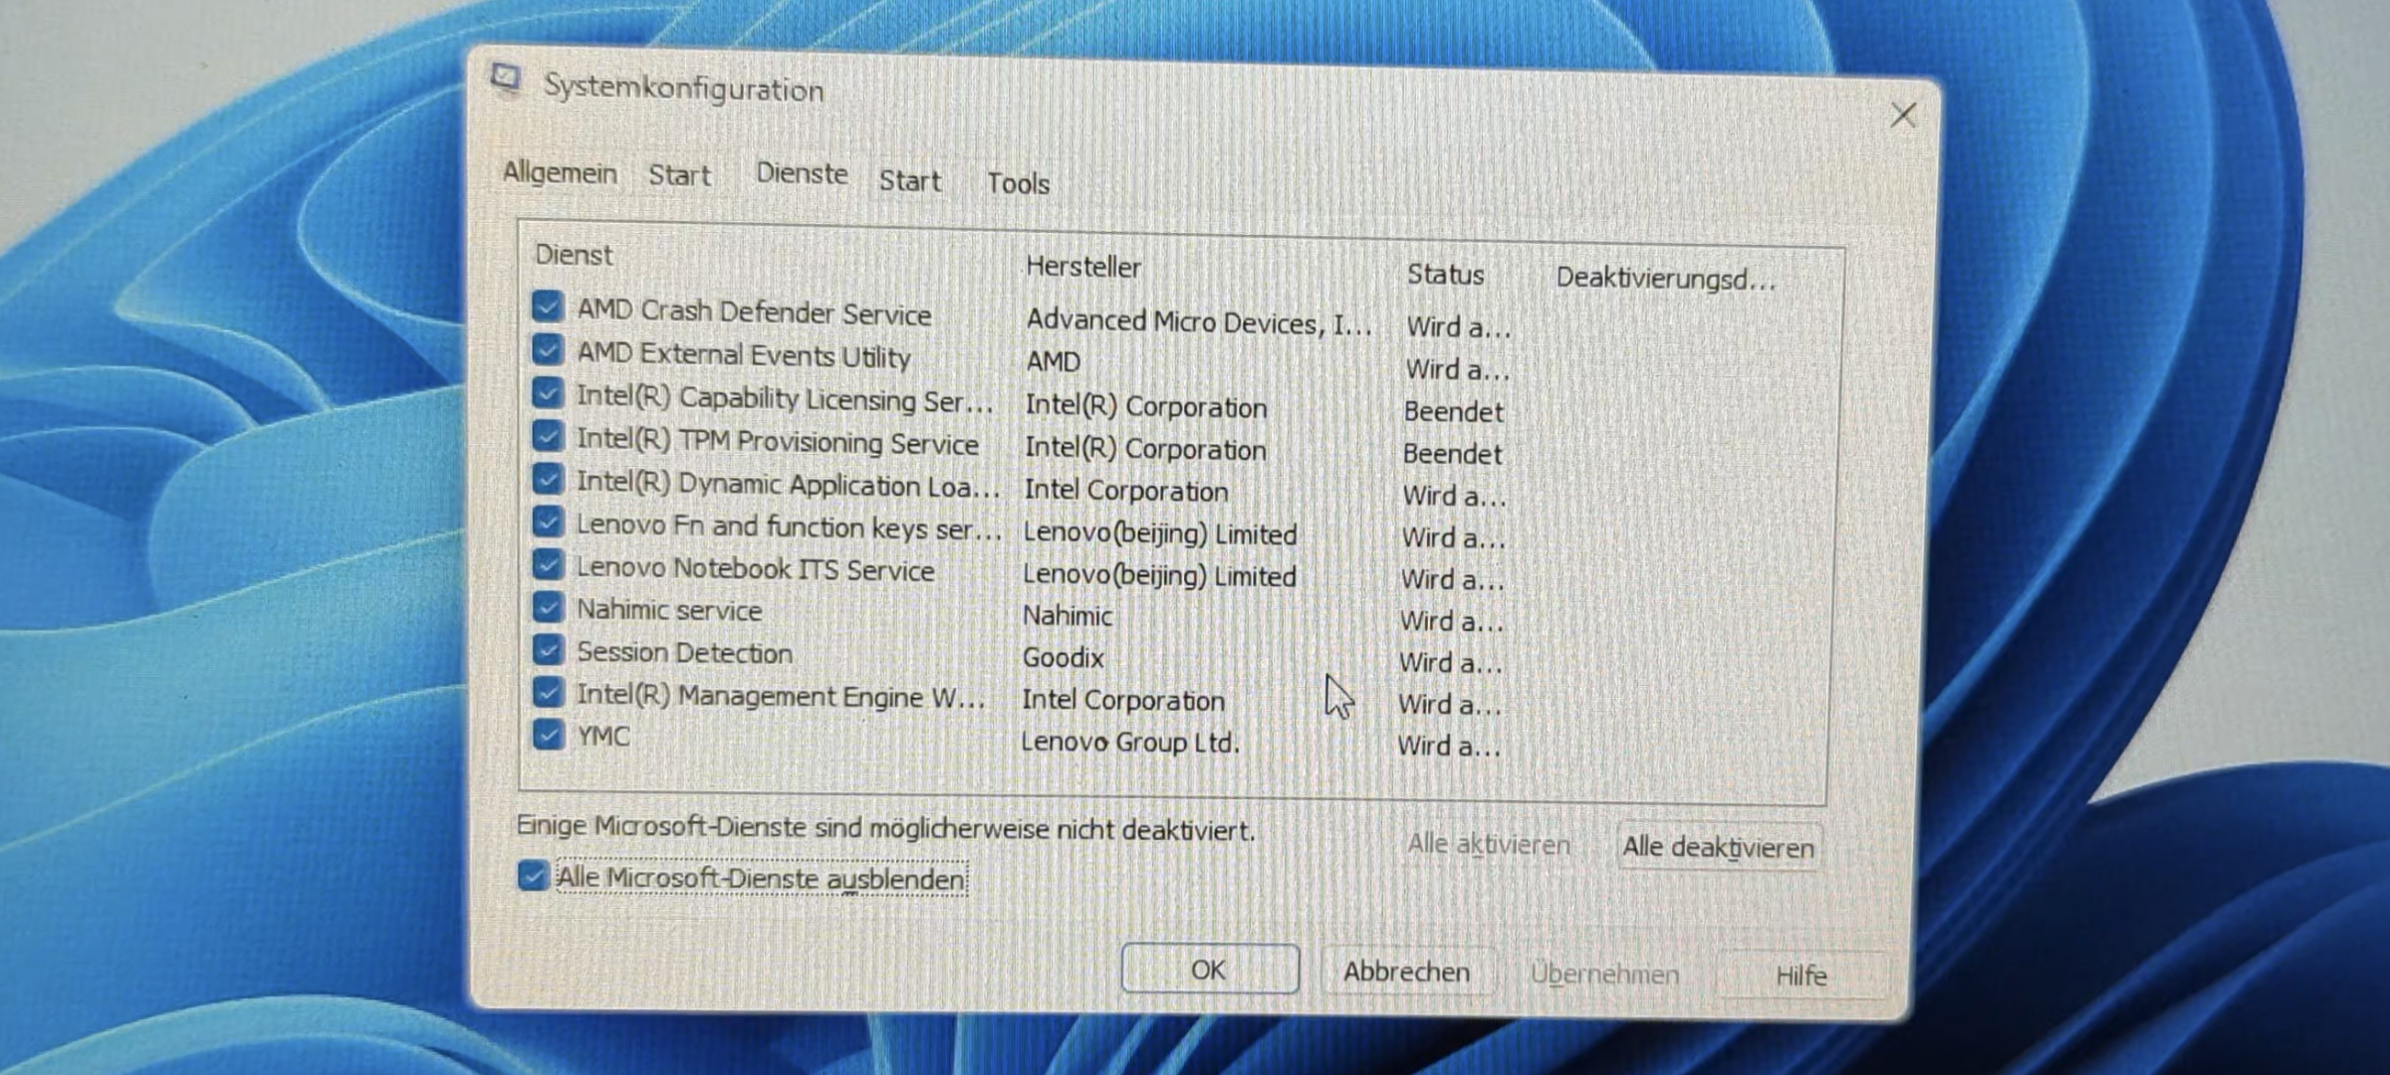Screen dimensions: 2390x1075
Task: Disable Intel(R) Capability Licensing Service checkbox
Action: click(x=547, y=391)
